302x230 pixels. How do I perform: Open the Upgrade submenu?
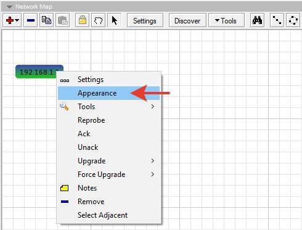[109, 161]
